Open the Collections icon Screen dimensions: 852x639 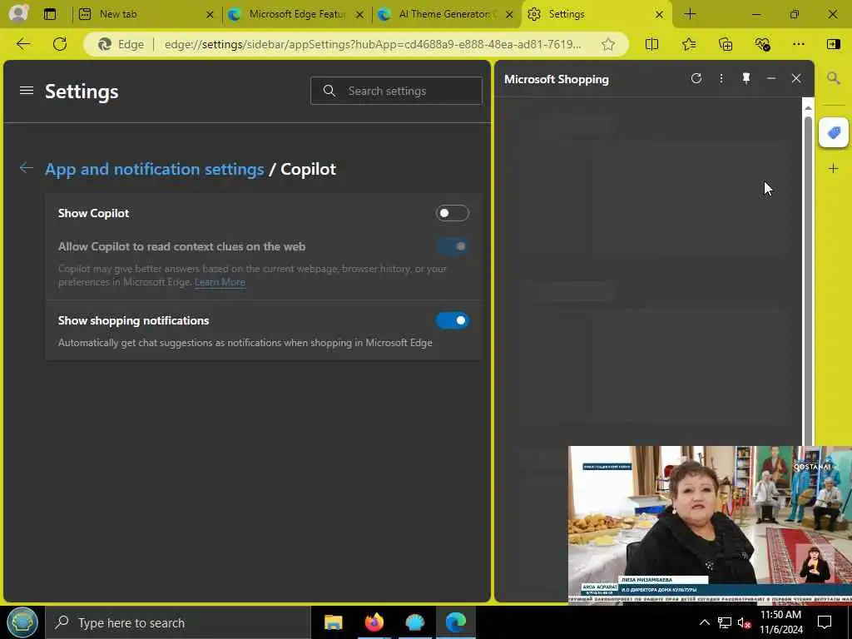(x=726, y=45)
